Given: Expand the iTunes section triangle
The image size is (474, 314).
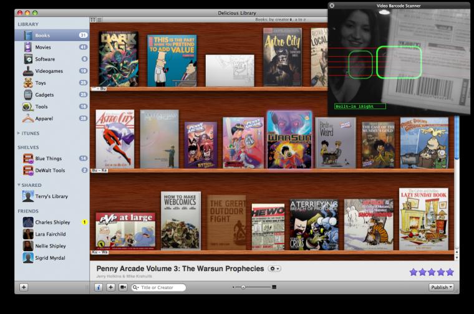Looking at the screenshot, I should (19, 133).
